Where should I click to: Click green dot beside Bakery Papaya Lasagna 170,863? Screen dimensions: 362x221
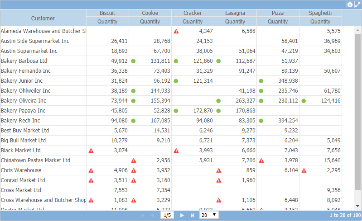click(x=218, y=111)
